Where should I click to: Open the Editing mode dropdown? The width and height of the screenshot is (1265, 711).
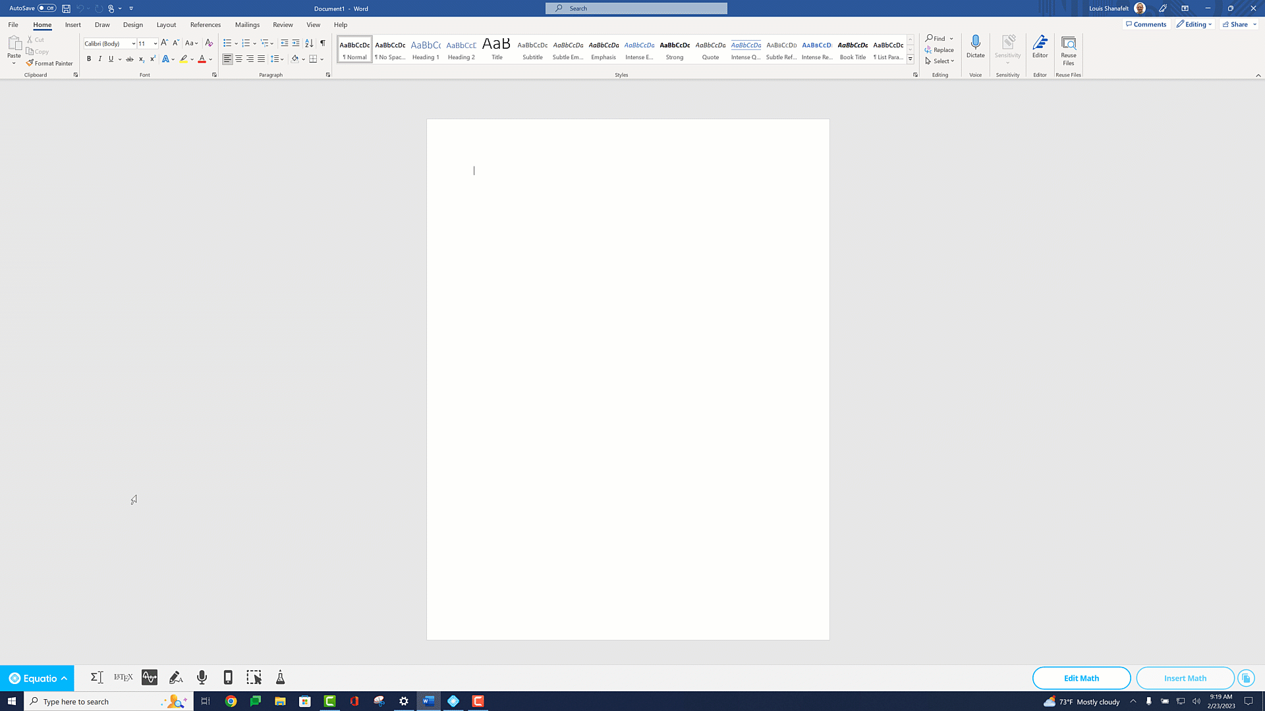click(x=1195, y=24)
